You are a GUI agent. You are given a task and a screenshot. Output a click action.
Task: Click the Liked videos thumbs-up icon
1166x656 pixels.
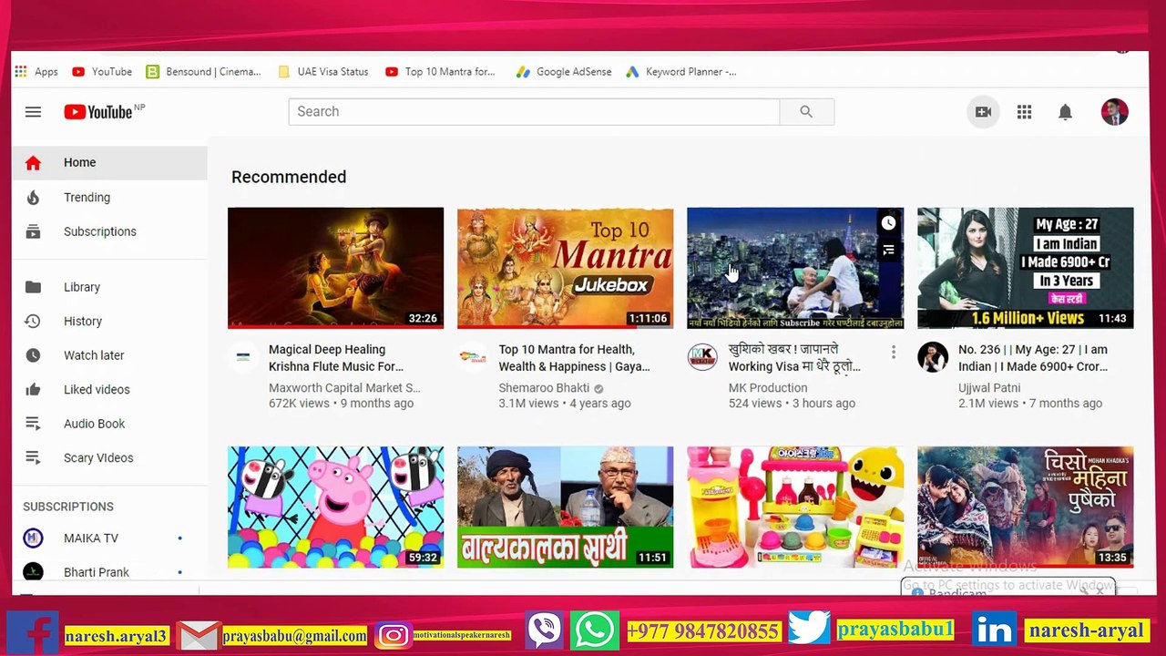33,390
